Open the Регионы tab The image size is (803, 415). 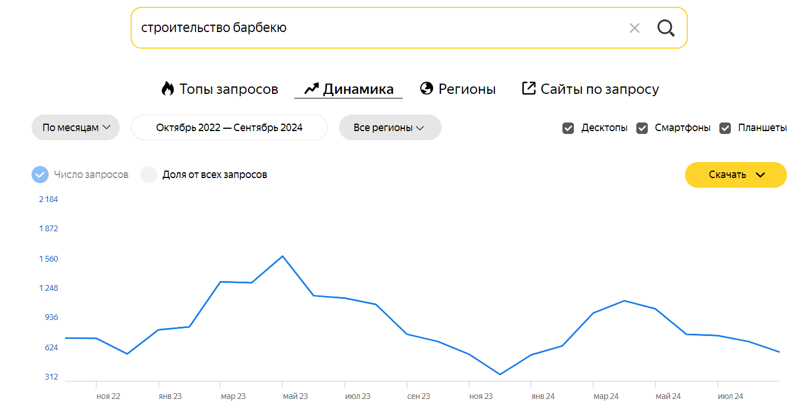467,89
